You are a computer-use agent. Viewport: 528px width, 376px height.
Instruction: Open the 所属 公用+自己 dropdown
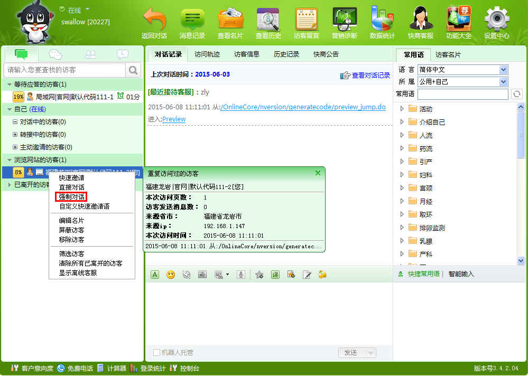(x=503, y=82)
